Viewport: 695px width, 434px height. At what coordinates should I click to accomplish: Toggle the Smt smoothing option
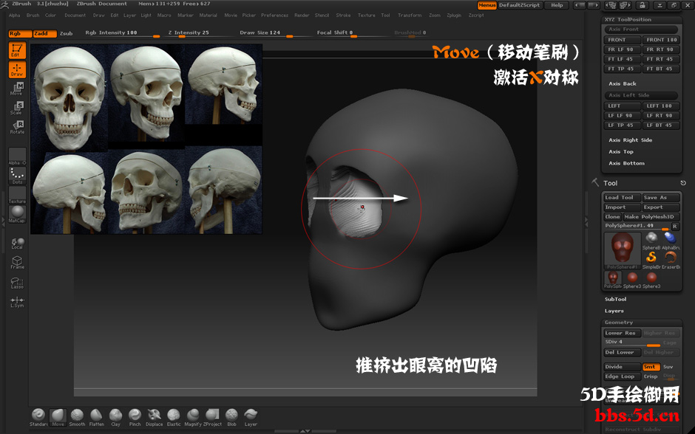651,367
